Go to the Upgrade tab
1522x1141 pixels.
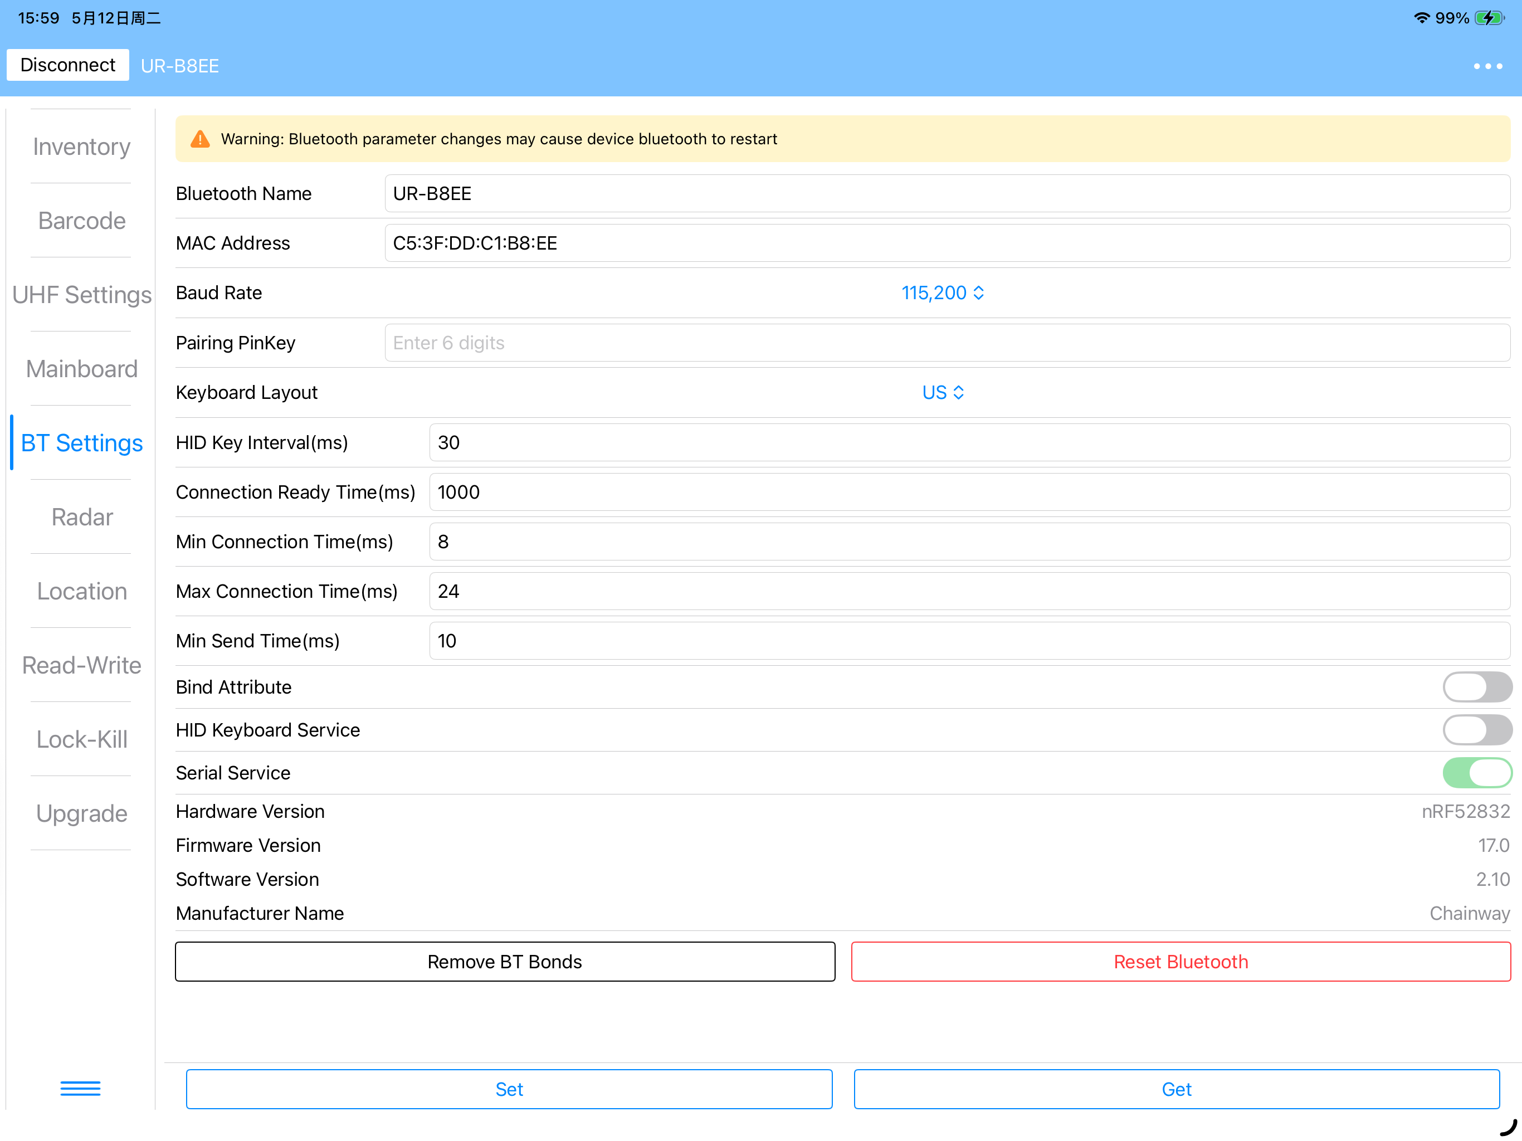point(81,813)
